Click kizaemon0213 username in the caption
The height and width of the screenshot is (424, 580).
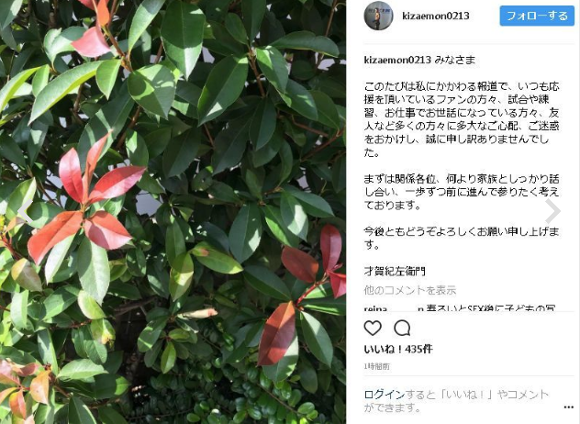point(397,60)
